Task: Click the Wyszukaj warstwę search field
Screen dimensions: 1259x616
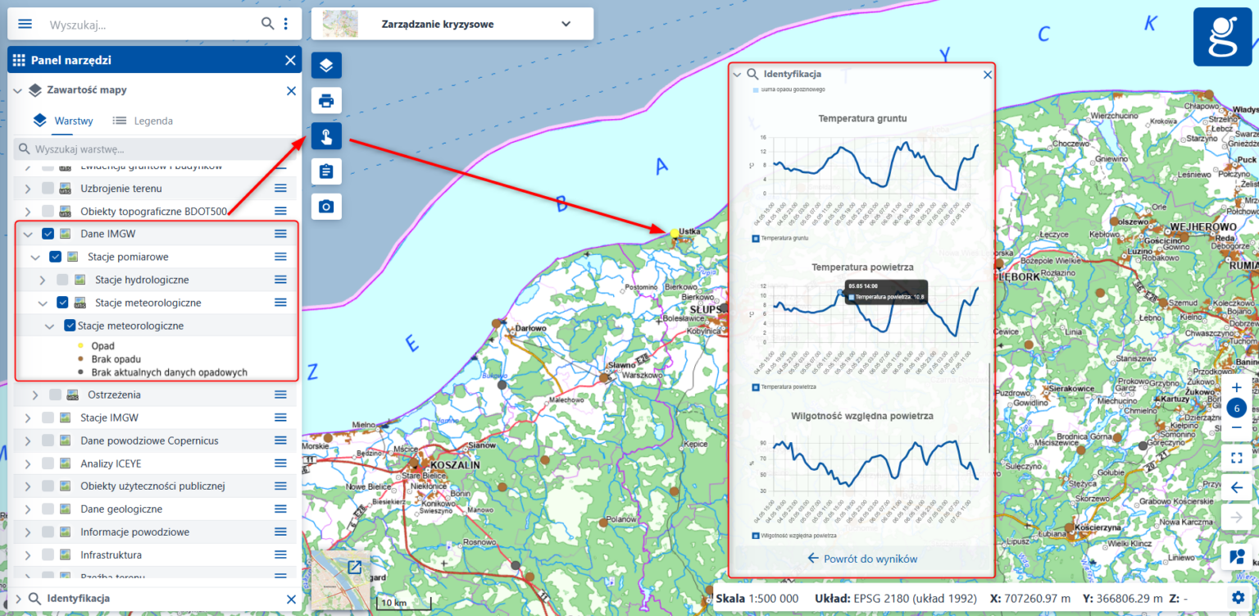Action: [156, 149]
